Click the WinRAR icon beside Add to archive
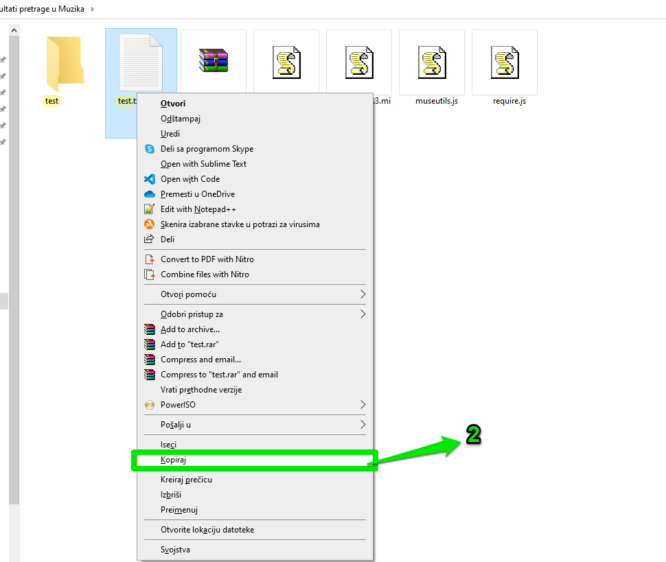Viewport: 666px width, 562px height. coord(150,329)
